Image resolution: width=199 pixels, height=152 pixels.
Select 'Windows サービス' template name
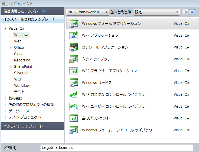(x=97, y=83)
